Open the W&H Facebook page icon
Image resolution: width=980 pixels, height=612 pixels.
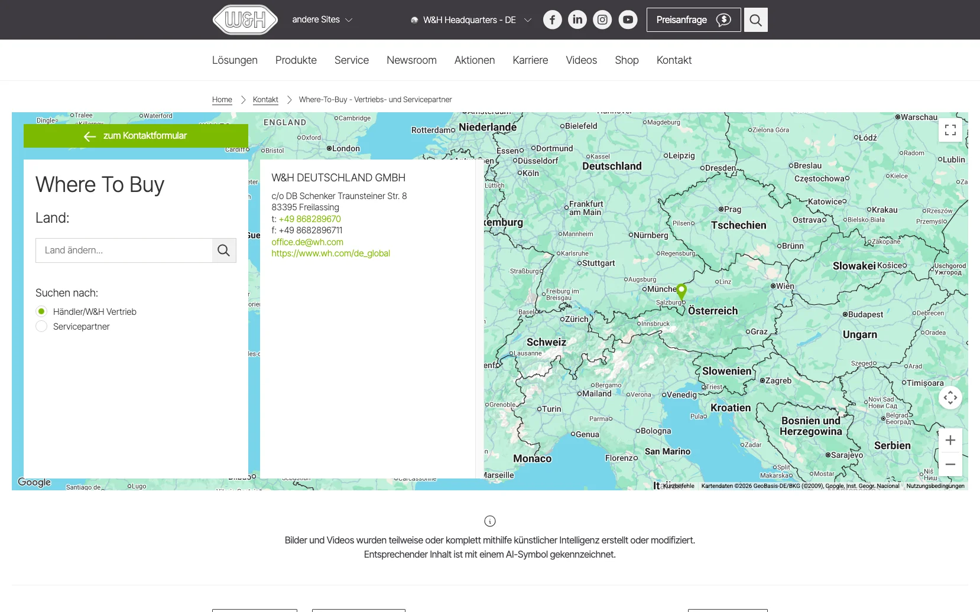tap(553, 20)
